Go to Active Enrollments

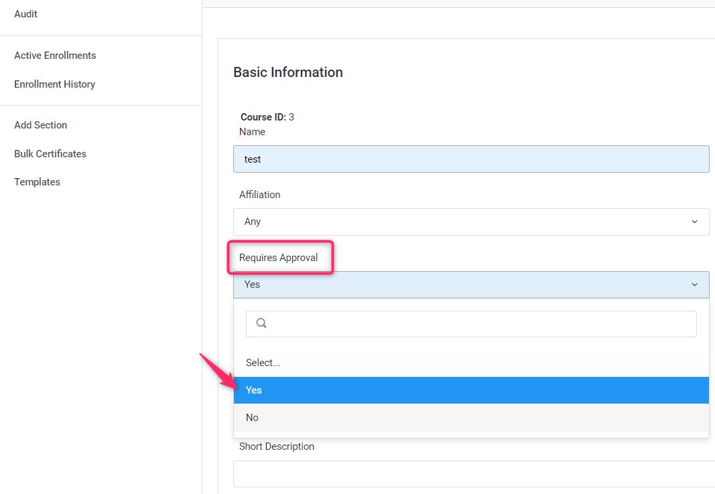[x=55, y=56]
